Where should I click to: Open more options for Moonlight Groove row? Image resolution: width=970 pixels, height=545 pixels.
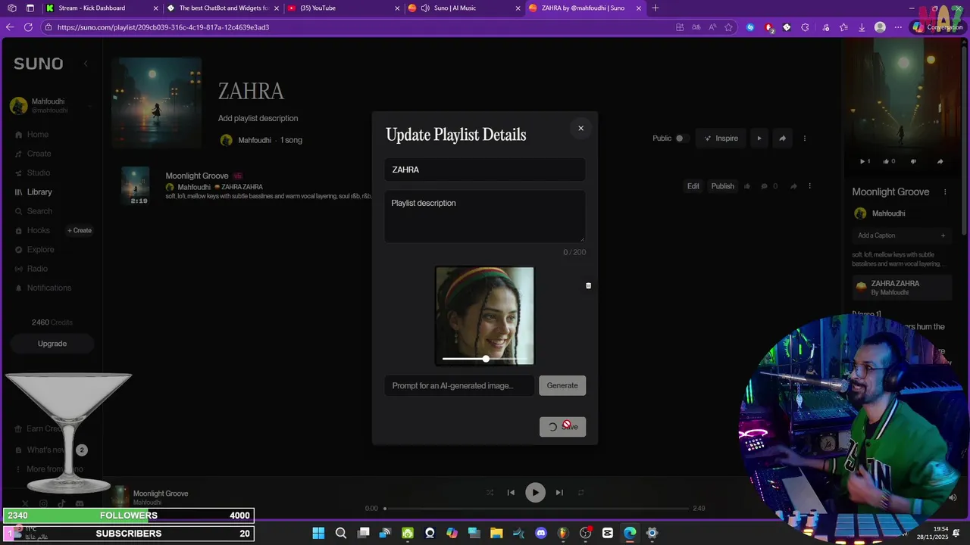click(x=809, y=186)
